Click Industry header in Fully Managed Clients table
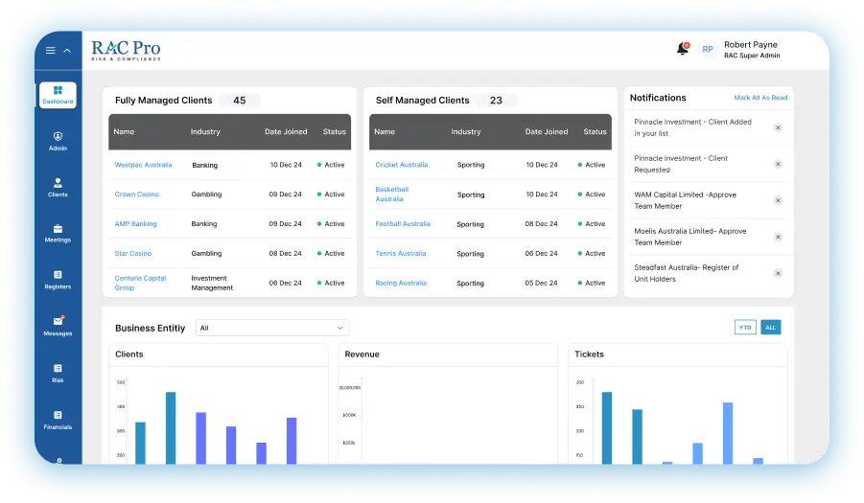864x503 pixels. click(205, 131)
